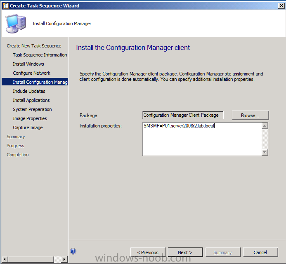Click the sidebar horizontal scrollbar thumb

(31, 259)
